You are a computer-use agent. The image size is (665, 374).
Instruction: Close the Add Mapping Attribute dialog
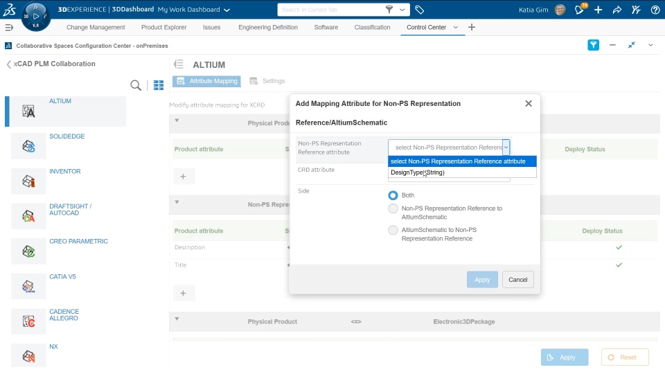[529, 103]
